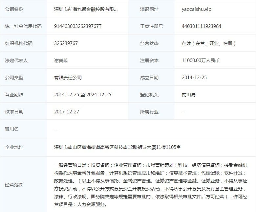
Task: Click the 曾用名 label
Action: pos(12,129)
